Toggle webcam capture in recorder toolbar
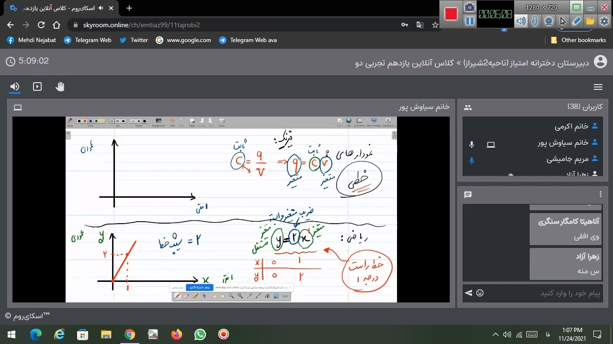The image size is (613, 344). [549, 21]
